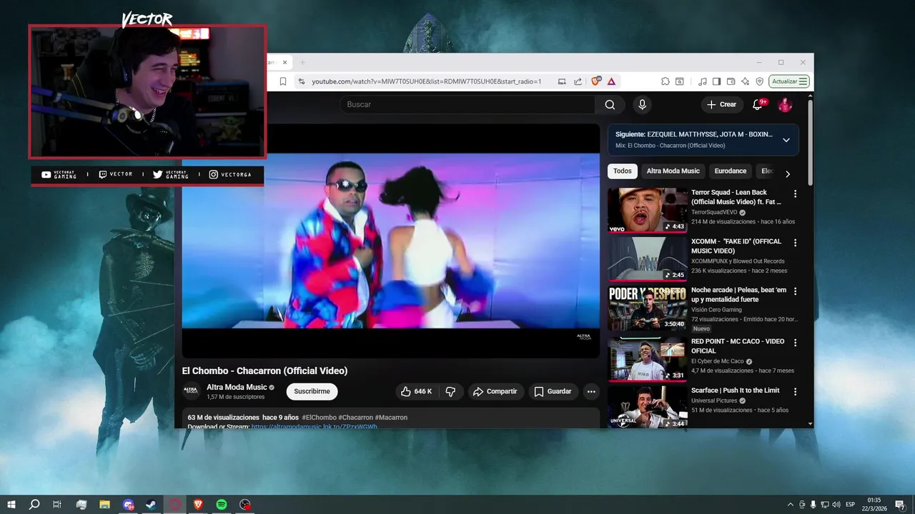Click the bookmark icon in browser toolbar
This screenshot has width=915, height=514.
click(x=283, y=81)
